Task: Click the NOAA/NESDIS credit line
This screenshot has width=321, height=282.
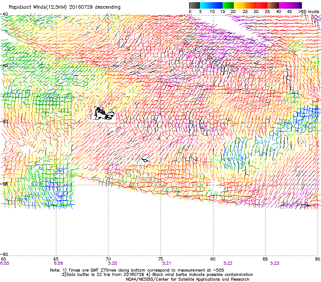Action: (187, 279)
